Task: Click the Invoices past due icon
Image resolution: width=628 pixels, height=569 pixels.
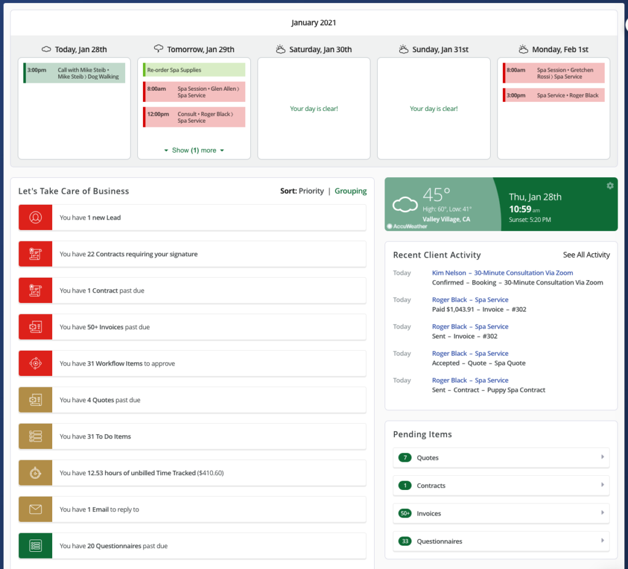Action: pos(36,327)
